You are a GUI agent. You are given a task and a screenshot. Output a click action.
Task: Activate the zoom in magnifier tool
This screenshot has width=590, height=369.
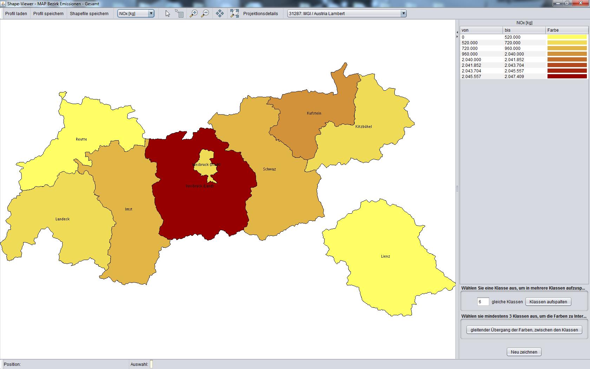click(x=194, y=14)
